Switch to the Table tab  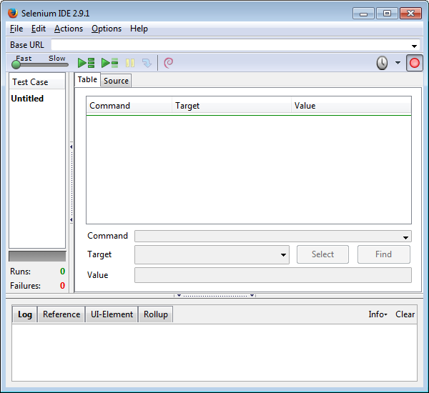click(87, 79)
